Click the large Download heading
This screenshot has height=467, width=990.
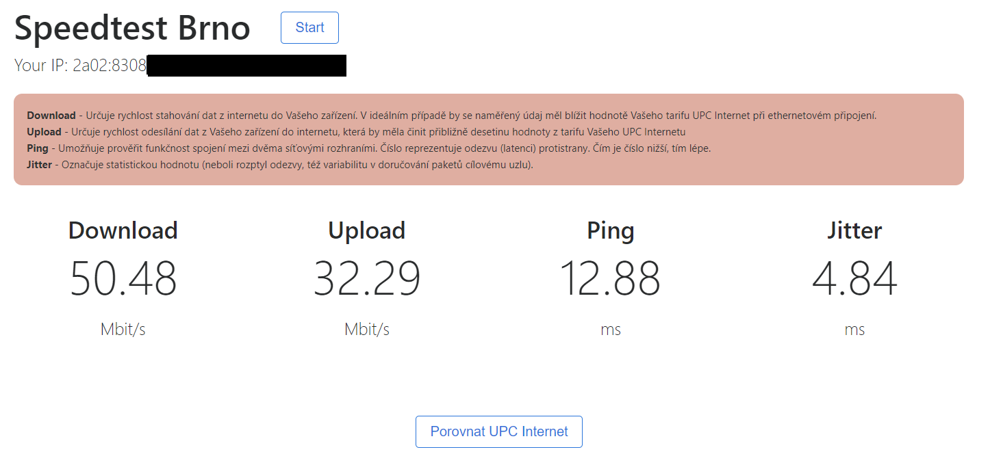pyautogui.click(x=123, y=230)
